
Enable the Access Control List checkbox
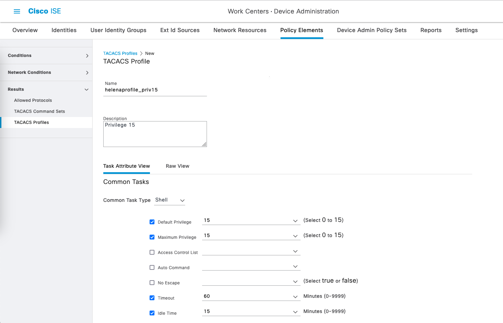pos(152,252)
